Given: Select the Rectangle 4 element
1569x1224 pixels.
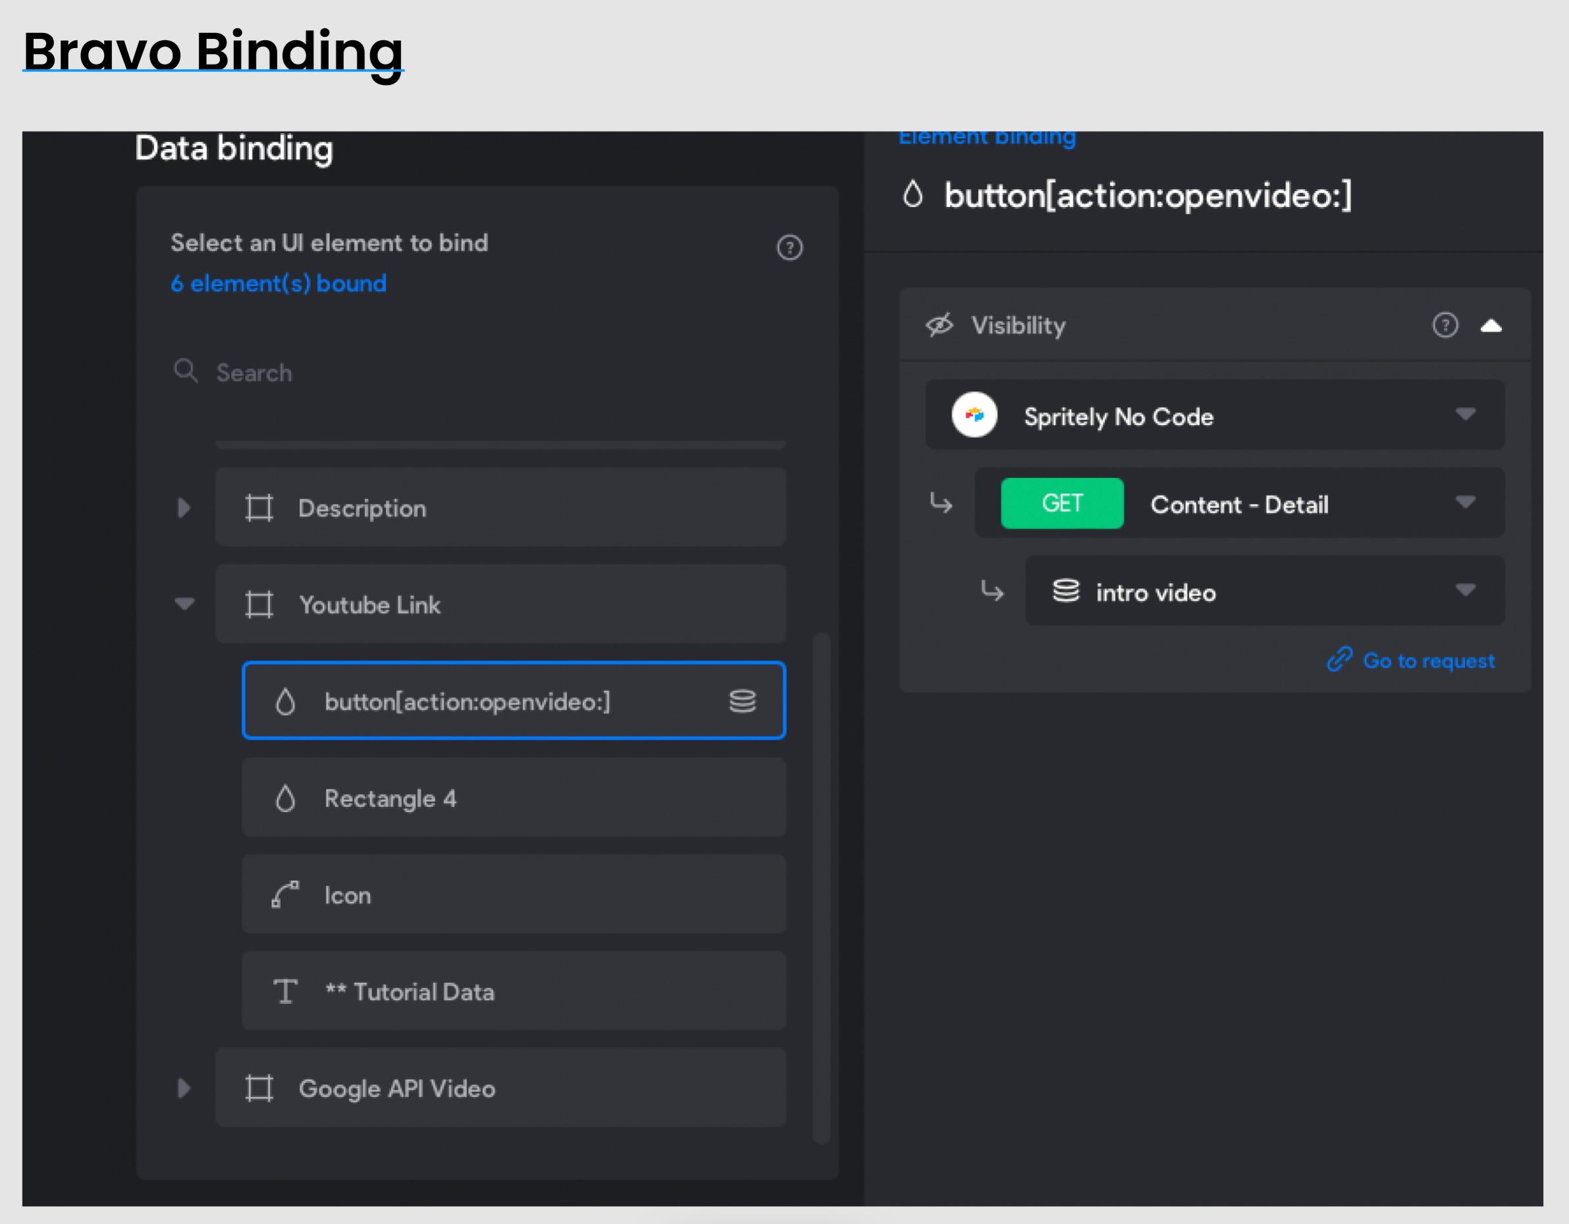Looking at the screenshot, I should pyautogui.click(x=514, y=797).
